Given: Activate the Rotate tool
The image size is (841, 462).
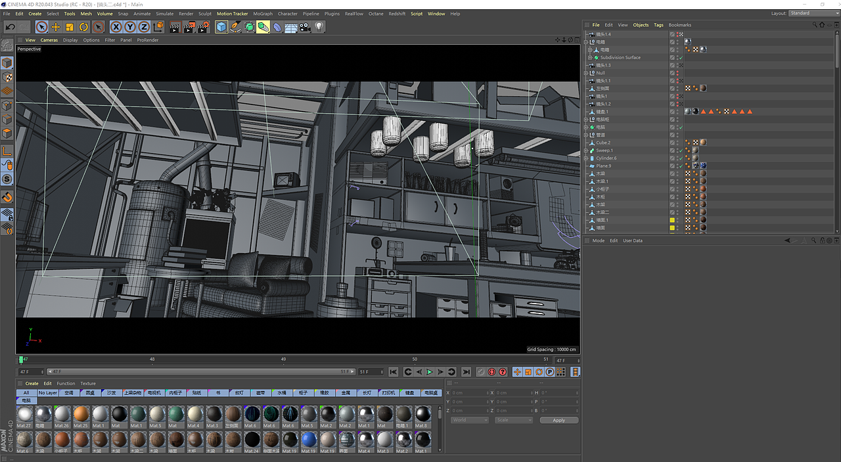Looking at the screenshot, I should pos(84,27).
